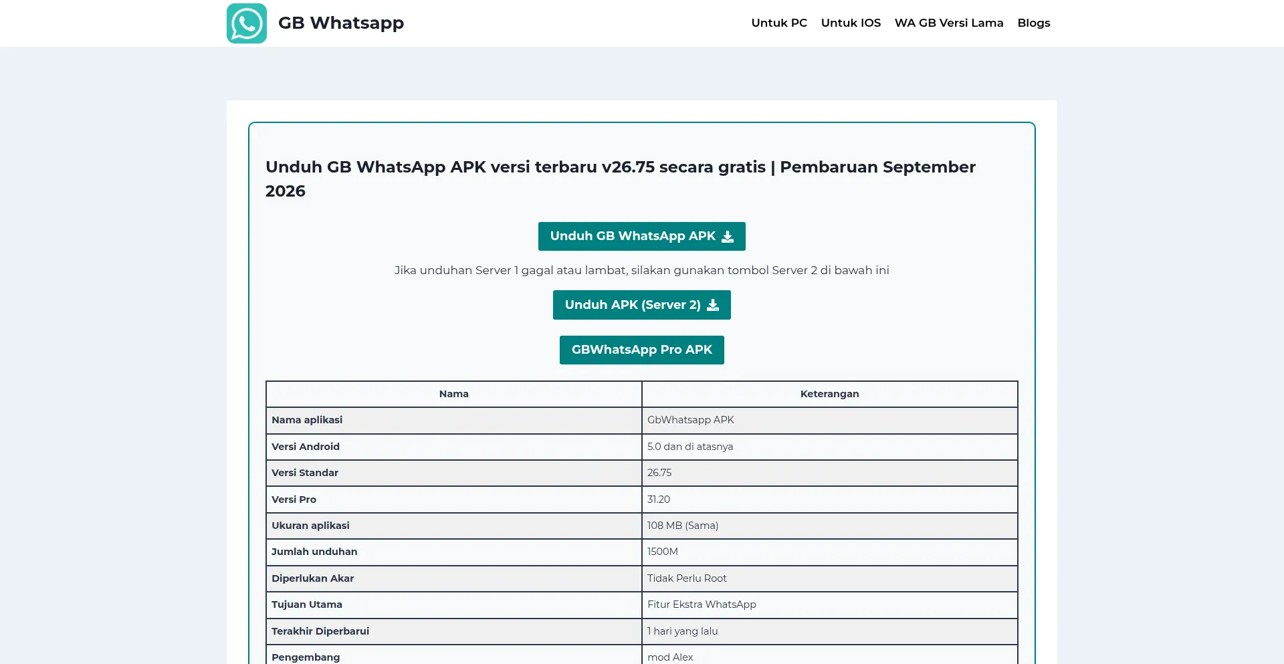Open the GB Whatsapp site title link
This screenshot has width=1284, height=664.
(341, 23)
